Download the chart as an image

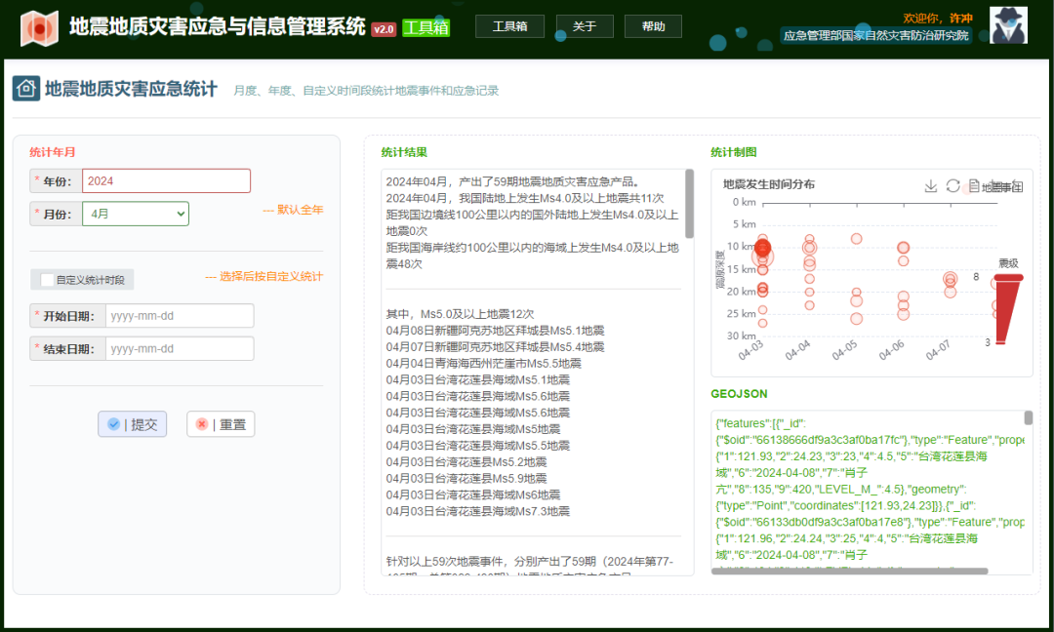pos(930,185)
